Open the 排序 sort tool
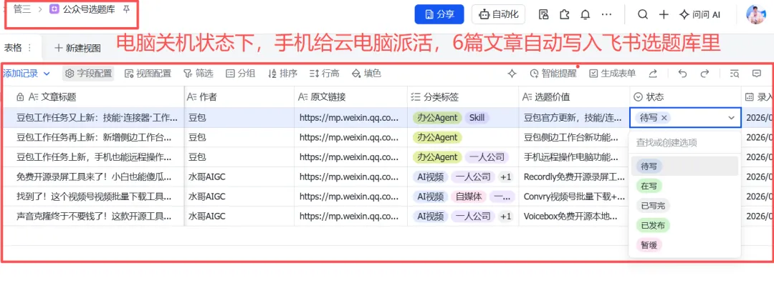The height and width of the screenshot is (308, 774). click(282, 74)
